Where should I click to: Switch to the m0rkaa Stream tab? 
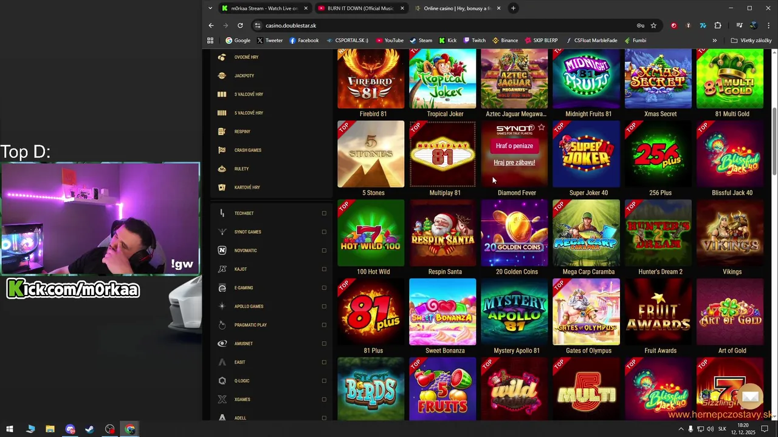265,8
